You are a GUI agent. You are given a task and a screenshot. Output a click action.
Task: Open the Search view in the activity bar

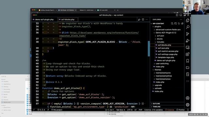click(187, 27)
